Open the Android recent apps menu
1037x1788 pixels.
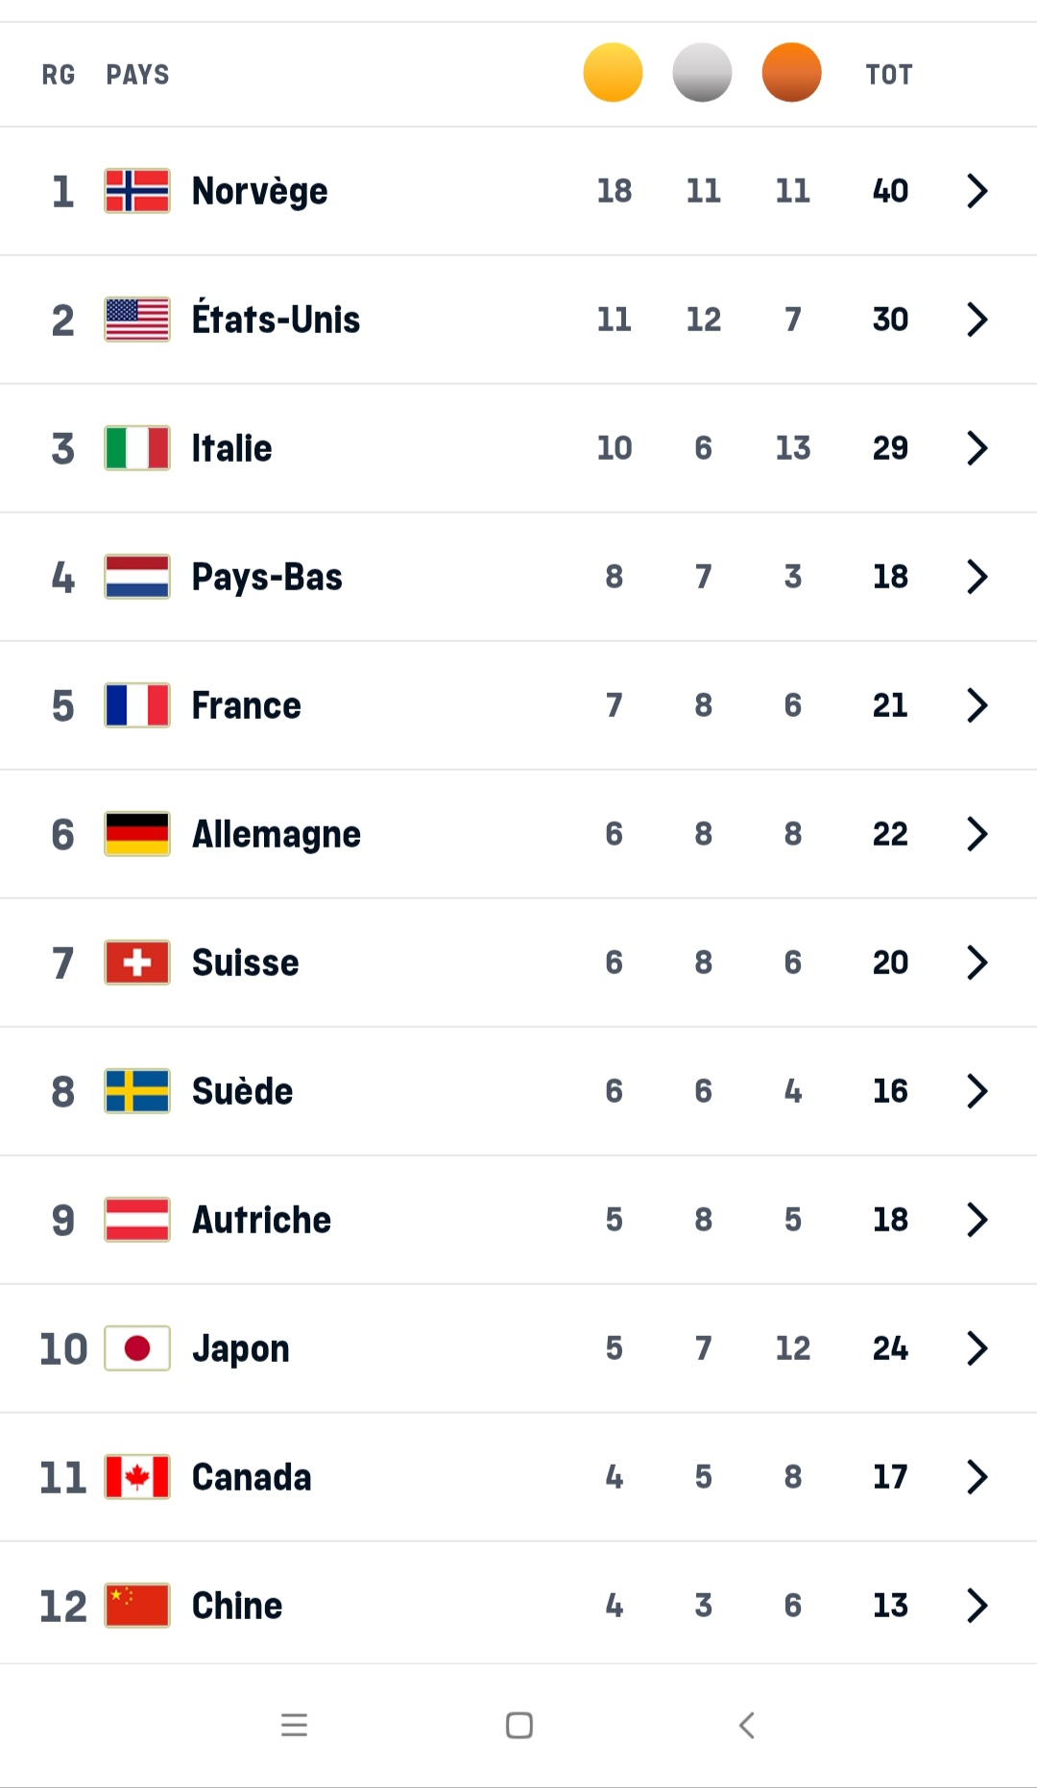(x=294, y=1725)
